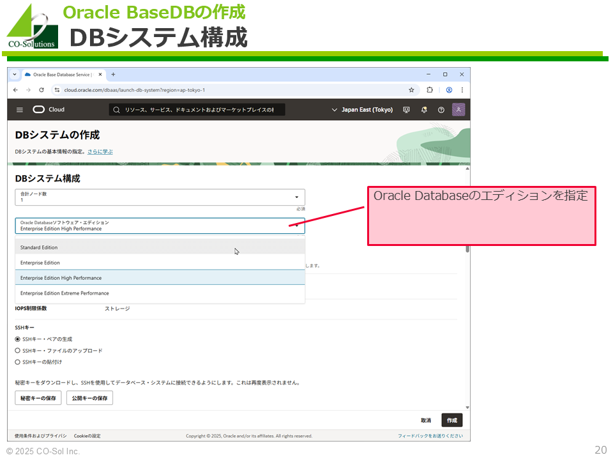The width and height of the screenshot is (613, 460).
Task: Select SSHキーの貼付け radio button
Action: [18, 362]
